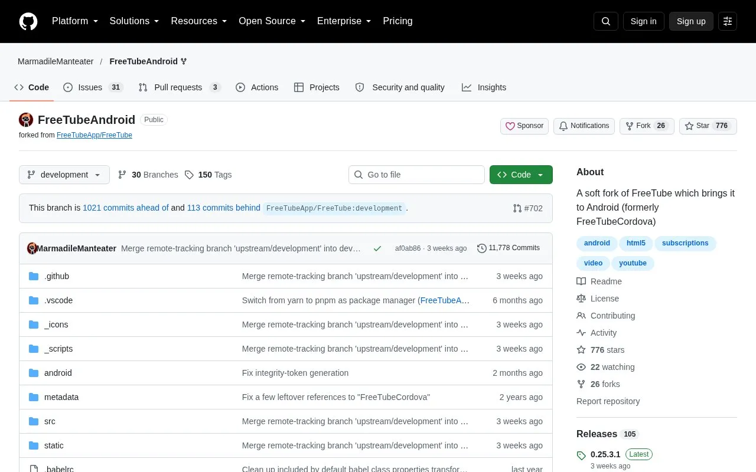This screenshot has height=472, width=756.
Task: Expand the Platform menu
Action: click(75, 21)
